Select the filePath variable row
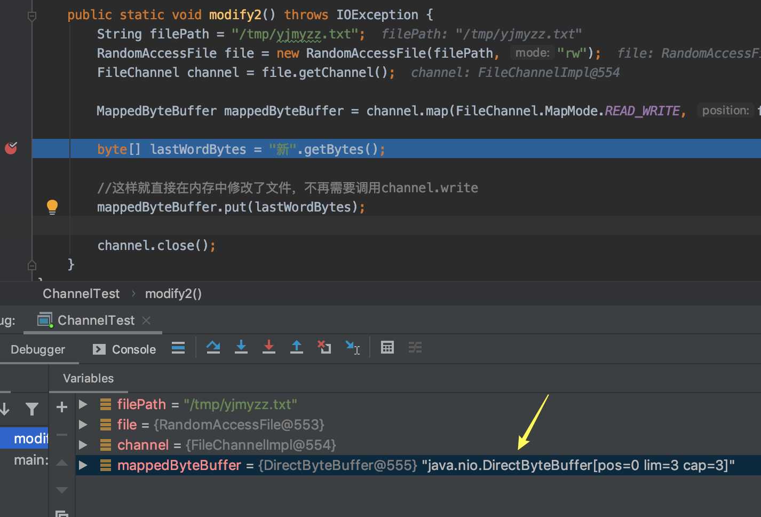This screenshot has height=517, width=761. [x=418, y=404]
